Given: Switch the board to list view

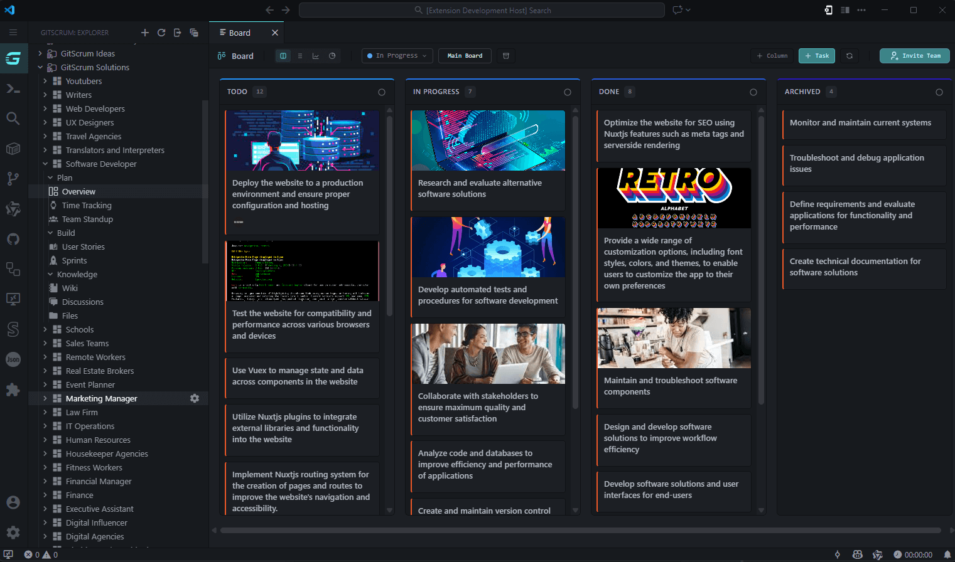Looking at the screenshot, I should point(300,55).
